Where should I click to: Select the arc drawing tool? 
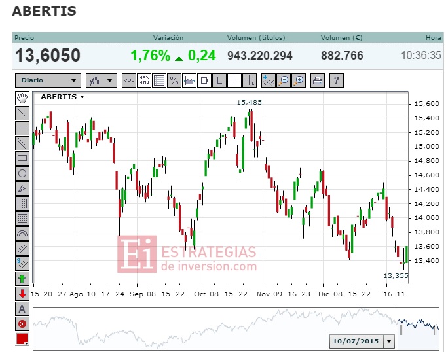click(x=22, y=234)
